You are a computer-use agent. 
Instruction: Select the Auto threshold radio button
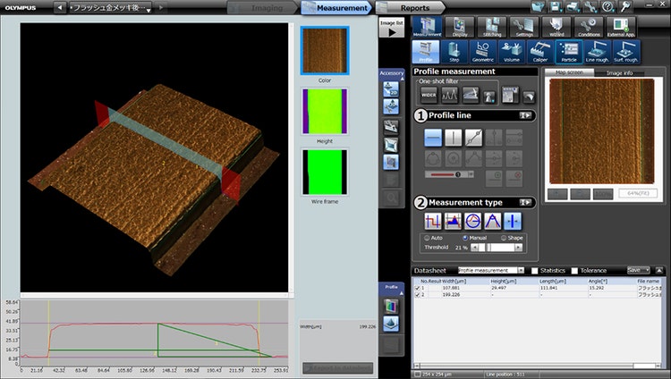coord(426,237)
